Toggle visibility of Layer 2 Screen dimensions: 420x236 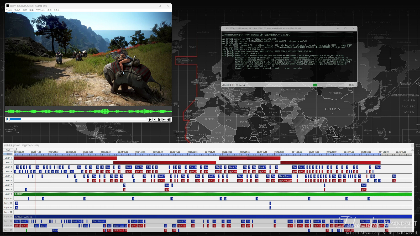[x=8, y=162]
